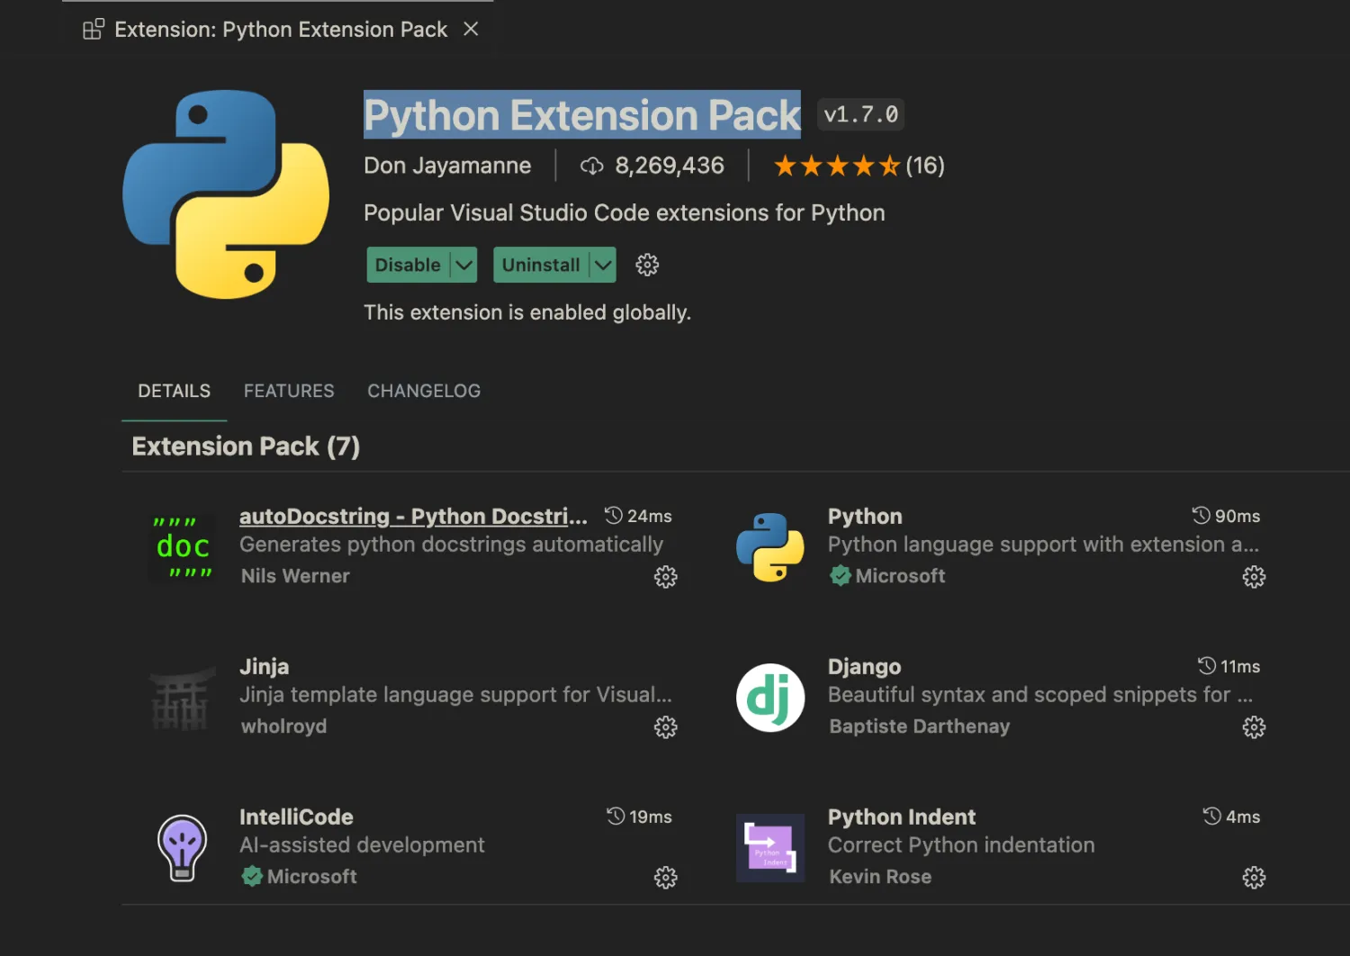Open the CHANGELOG tab
The height and width of the screenshot is (956, 1350).
[424, 391]
